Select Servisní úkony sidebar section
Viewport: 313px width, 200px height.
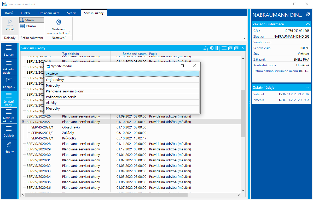pos(9,99)
